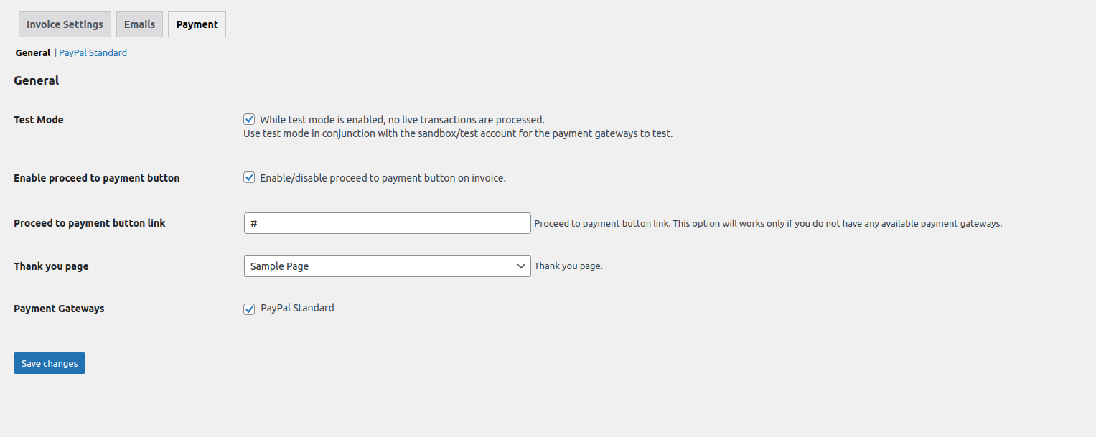Switch to the Invoice Settings tab
Viewport: 1096px width, 437px height.
(x=64, y=24)
